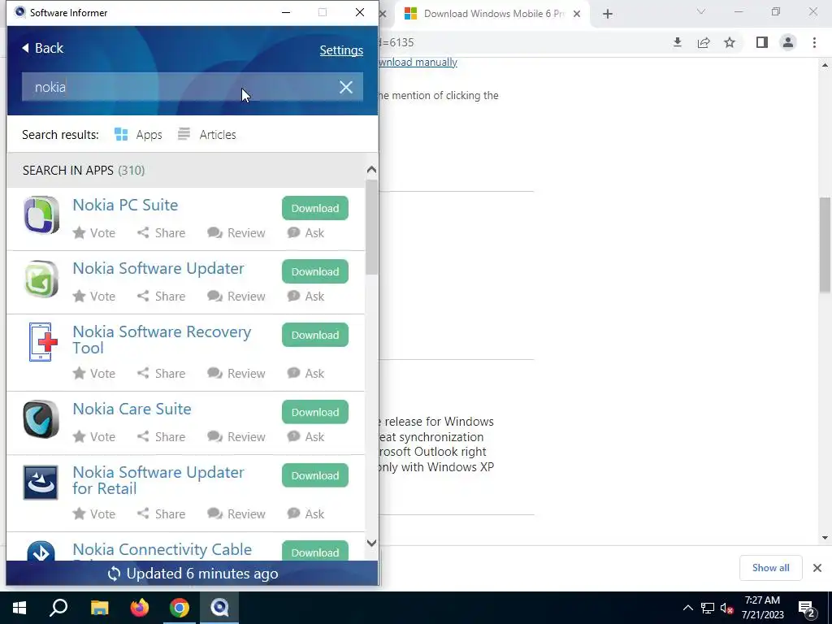Download Nokia Software Recovery Tool
This screenshot has width=832, height=624.
tap(315, 335)
